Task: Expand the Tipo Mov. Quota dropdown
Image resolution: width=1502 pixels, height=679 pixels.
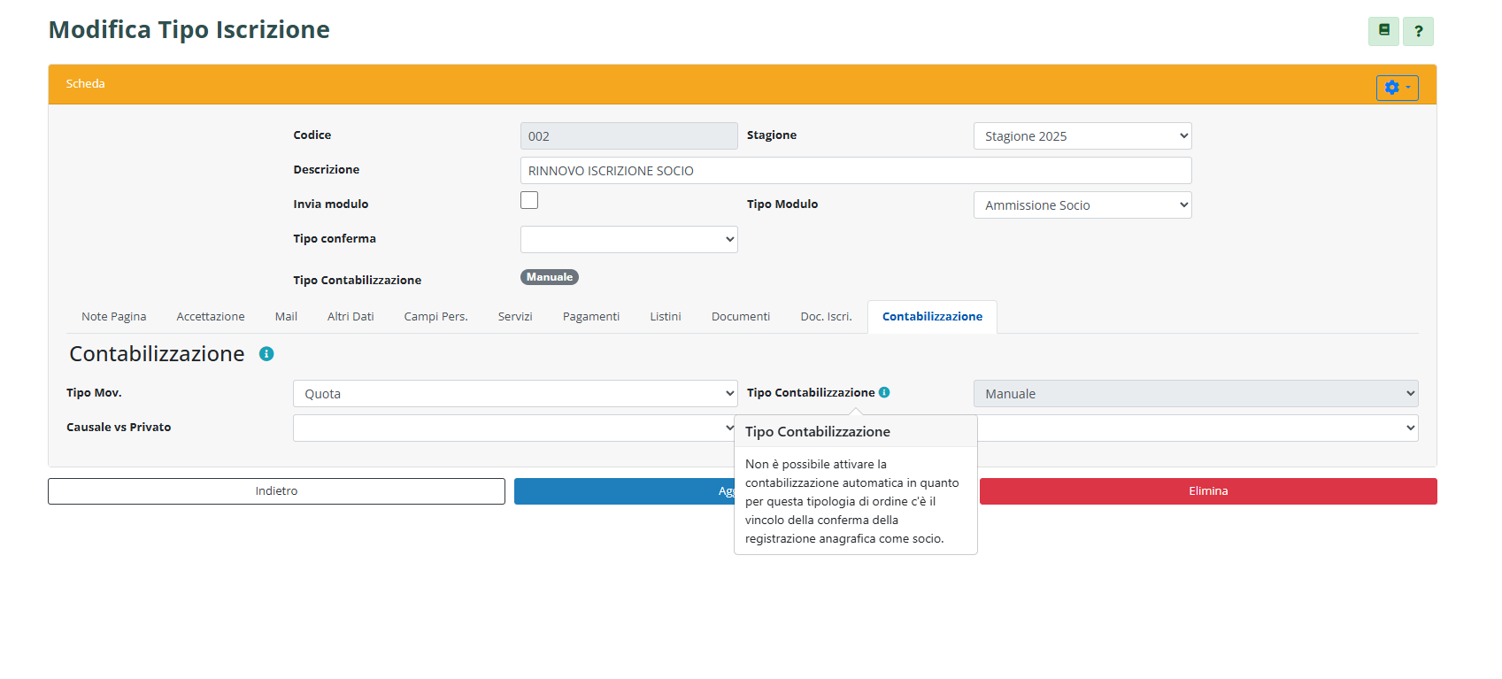Action: point(514,394)
